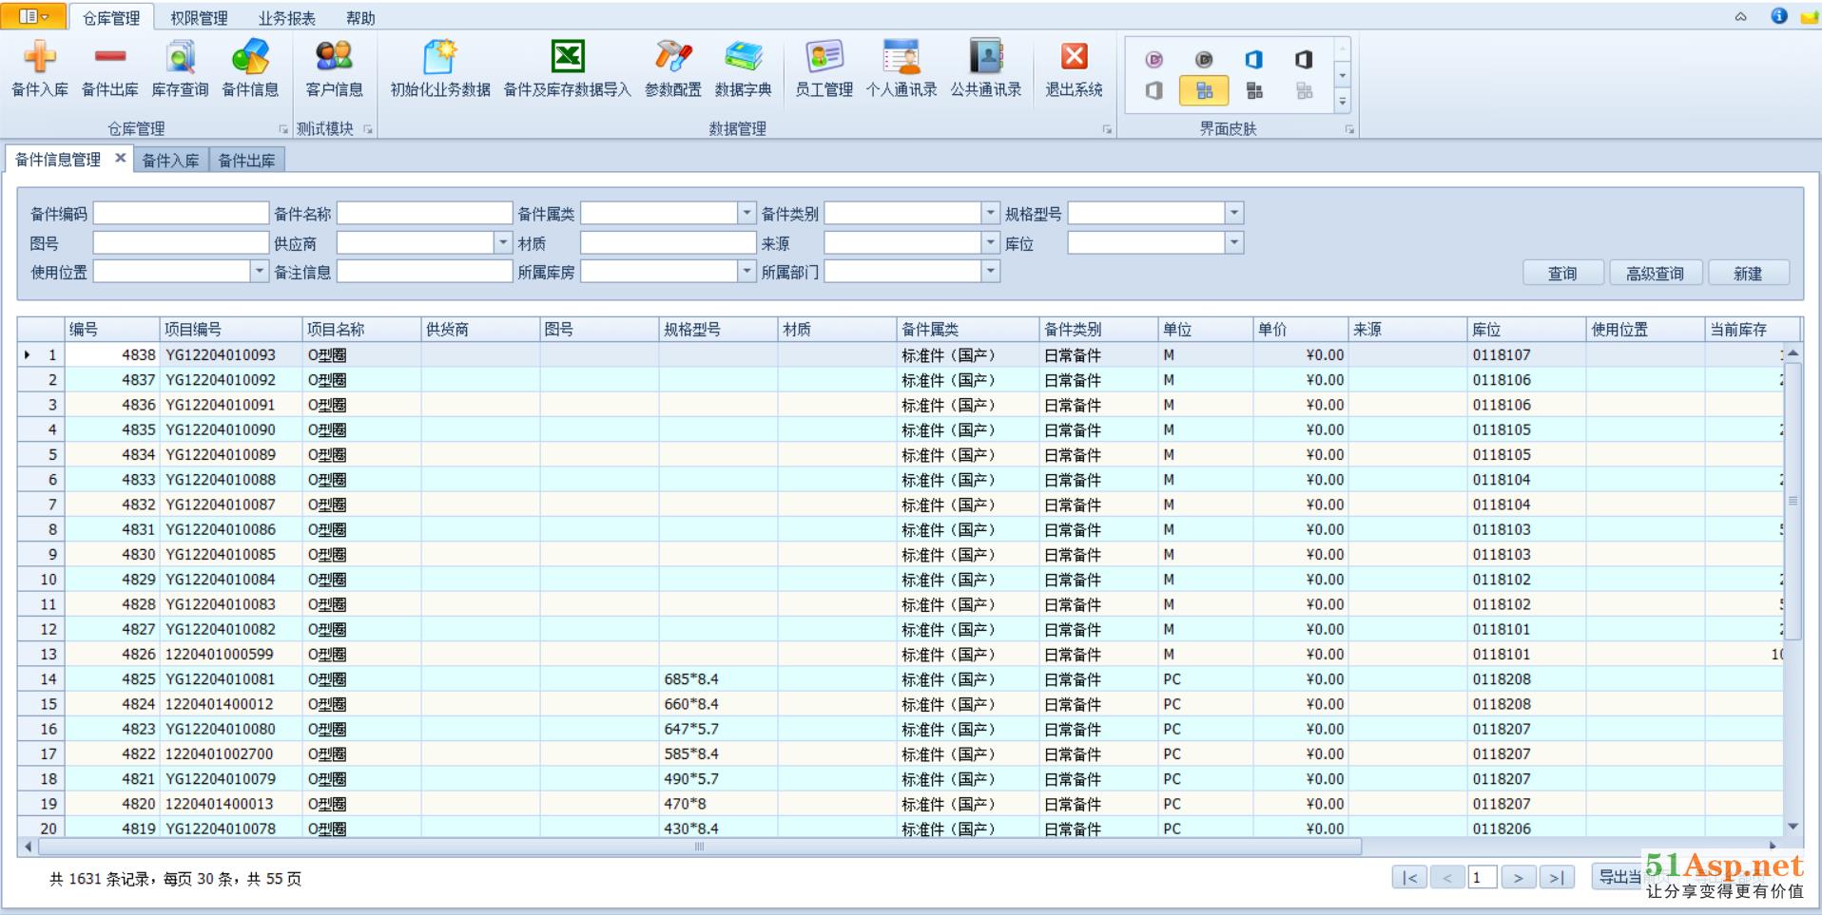Go to the last page button
Image resolution: width=1822 pixels, height=915 pixels.
[1556, 878]
